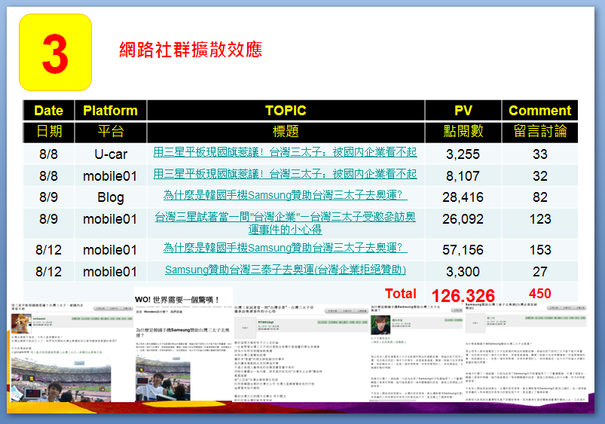Select the PV value 57,156
The image size is (605, 424).
pos(463,250)
